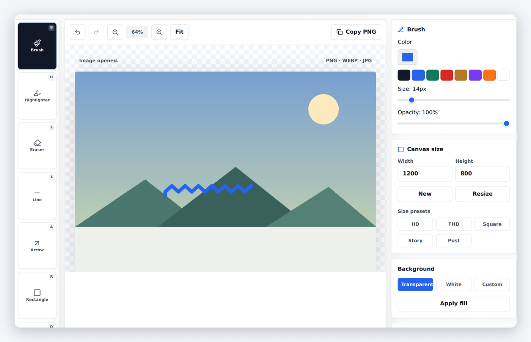Choose the Story size preset
This screenshot has height=342, width=531.
(x=415, y=241)
